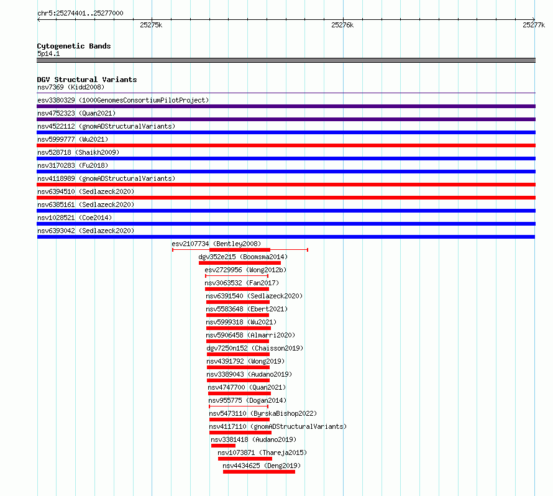Select the esv3380329 purple variant bar

286,106
